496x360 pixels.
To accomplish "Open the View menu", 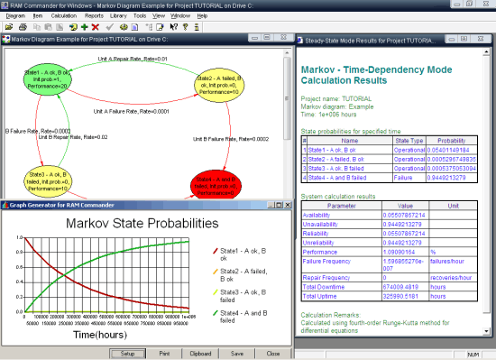I will (159, 16).
